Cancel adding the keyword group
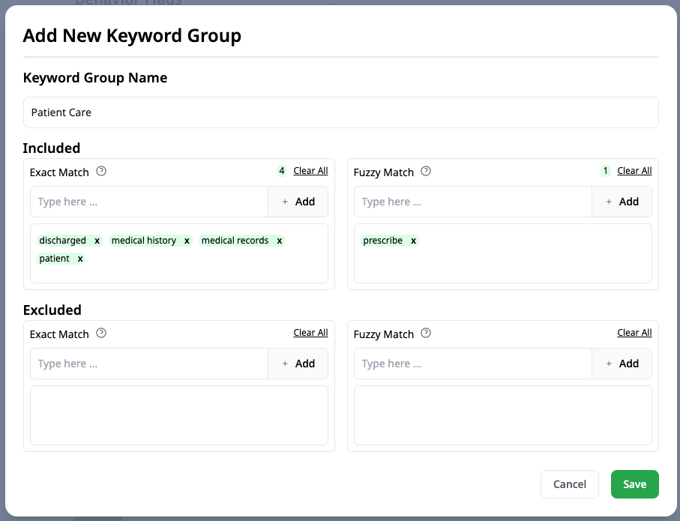Image resolution: width=680 pixels, height=521 pixels. (x=569, y=484)
